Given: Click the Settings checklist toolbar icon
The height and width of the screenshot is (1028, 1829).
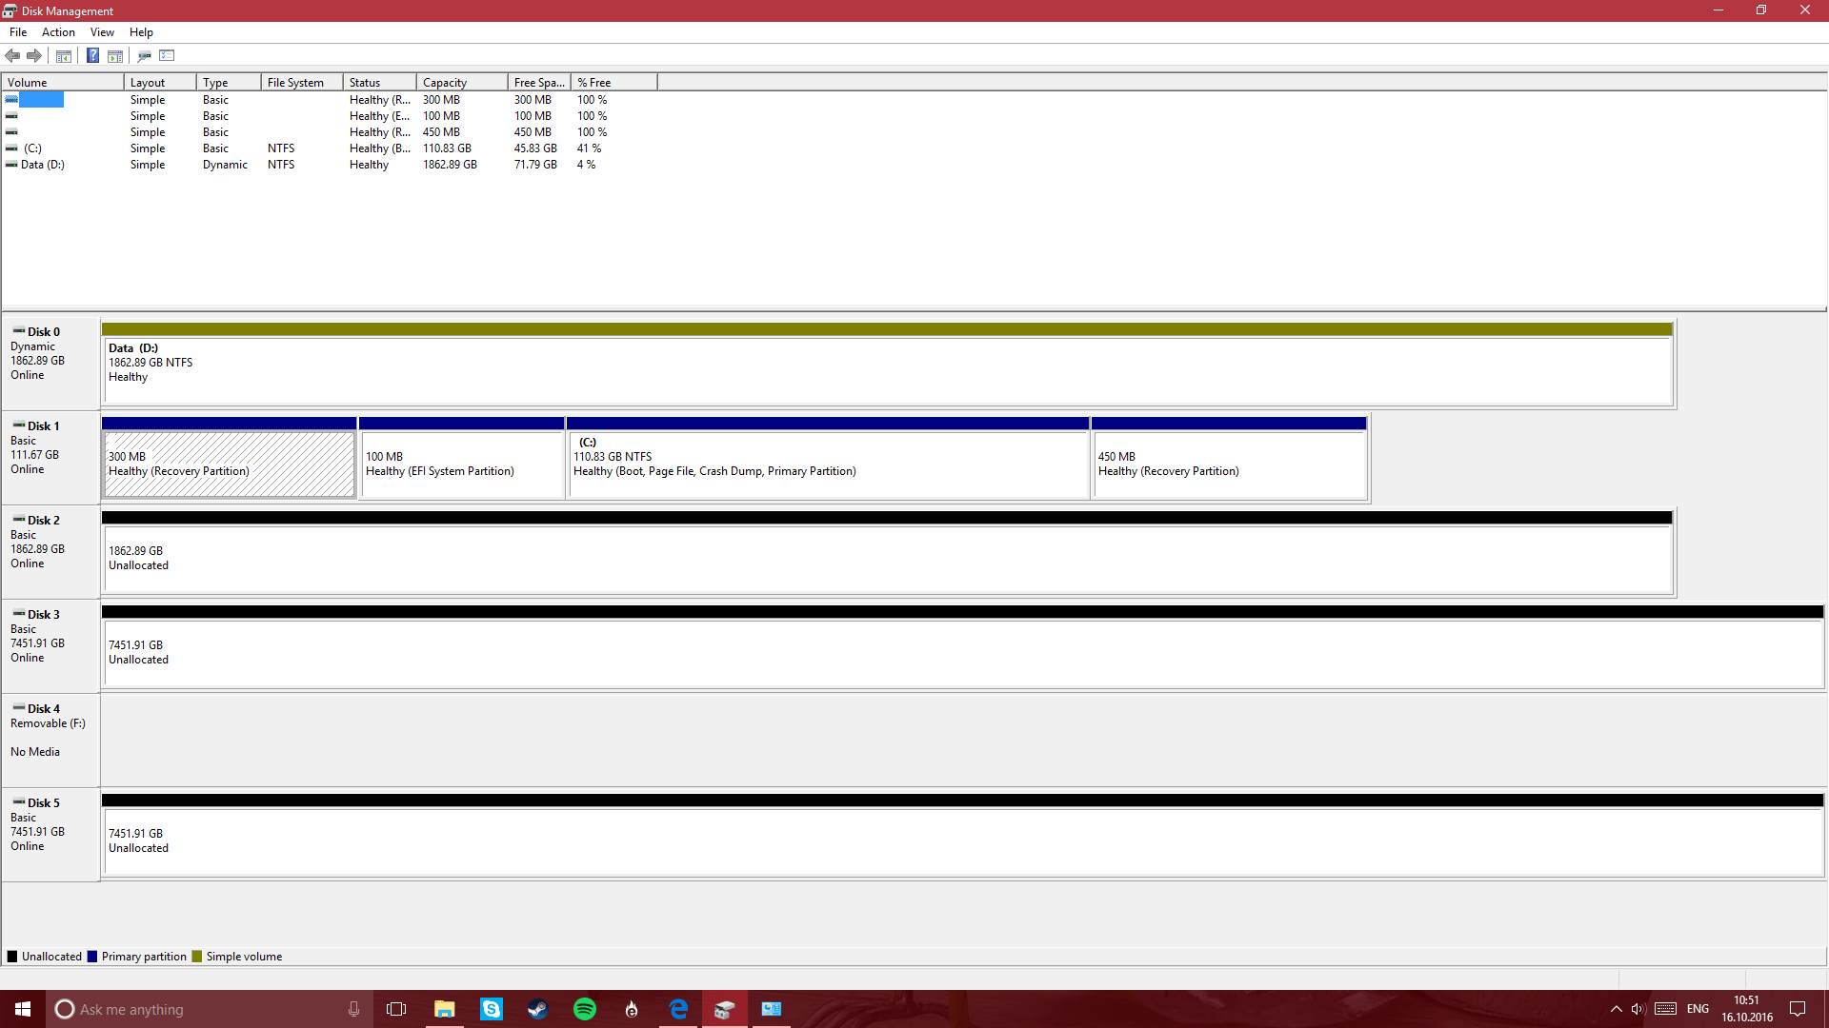Looking at the screenshot, I should point(167,56).
